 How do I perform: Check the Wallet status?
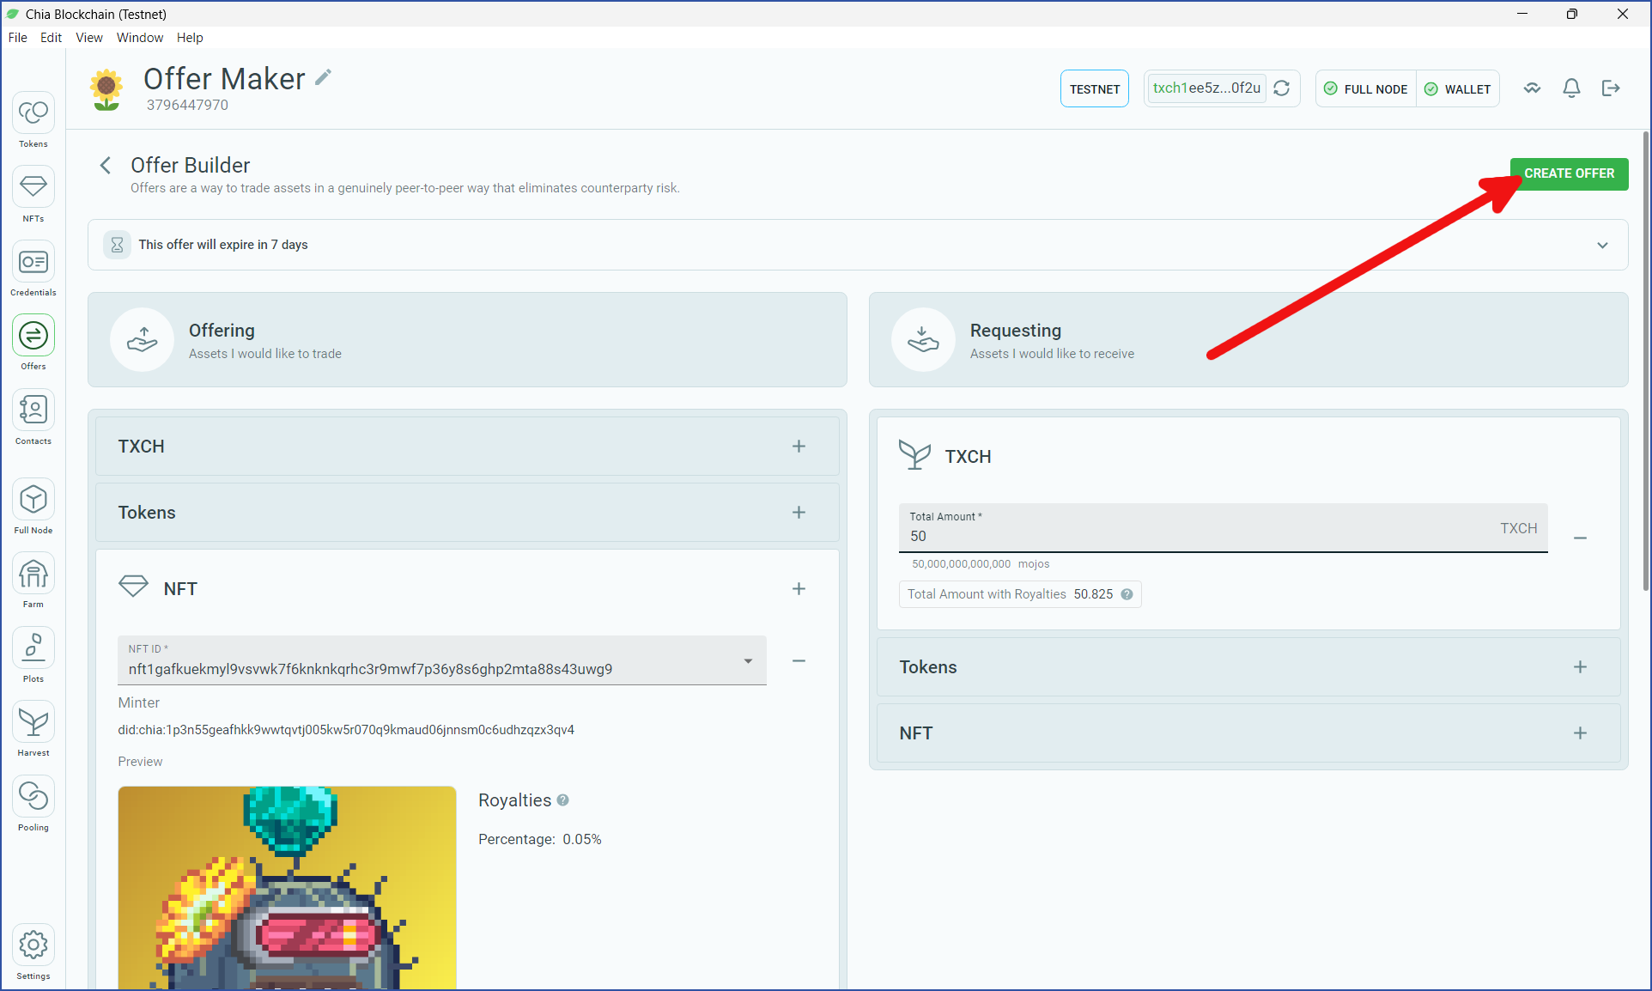[x=1458, y=89]
